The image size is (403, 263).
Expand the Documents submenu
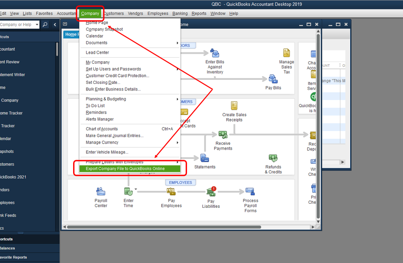coord(177,43)
